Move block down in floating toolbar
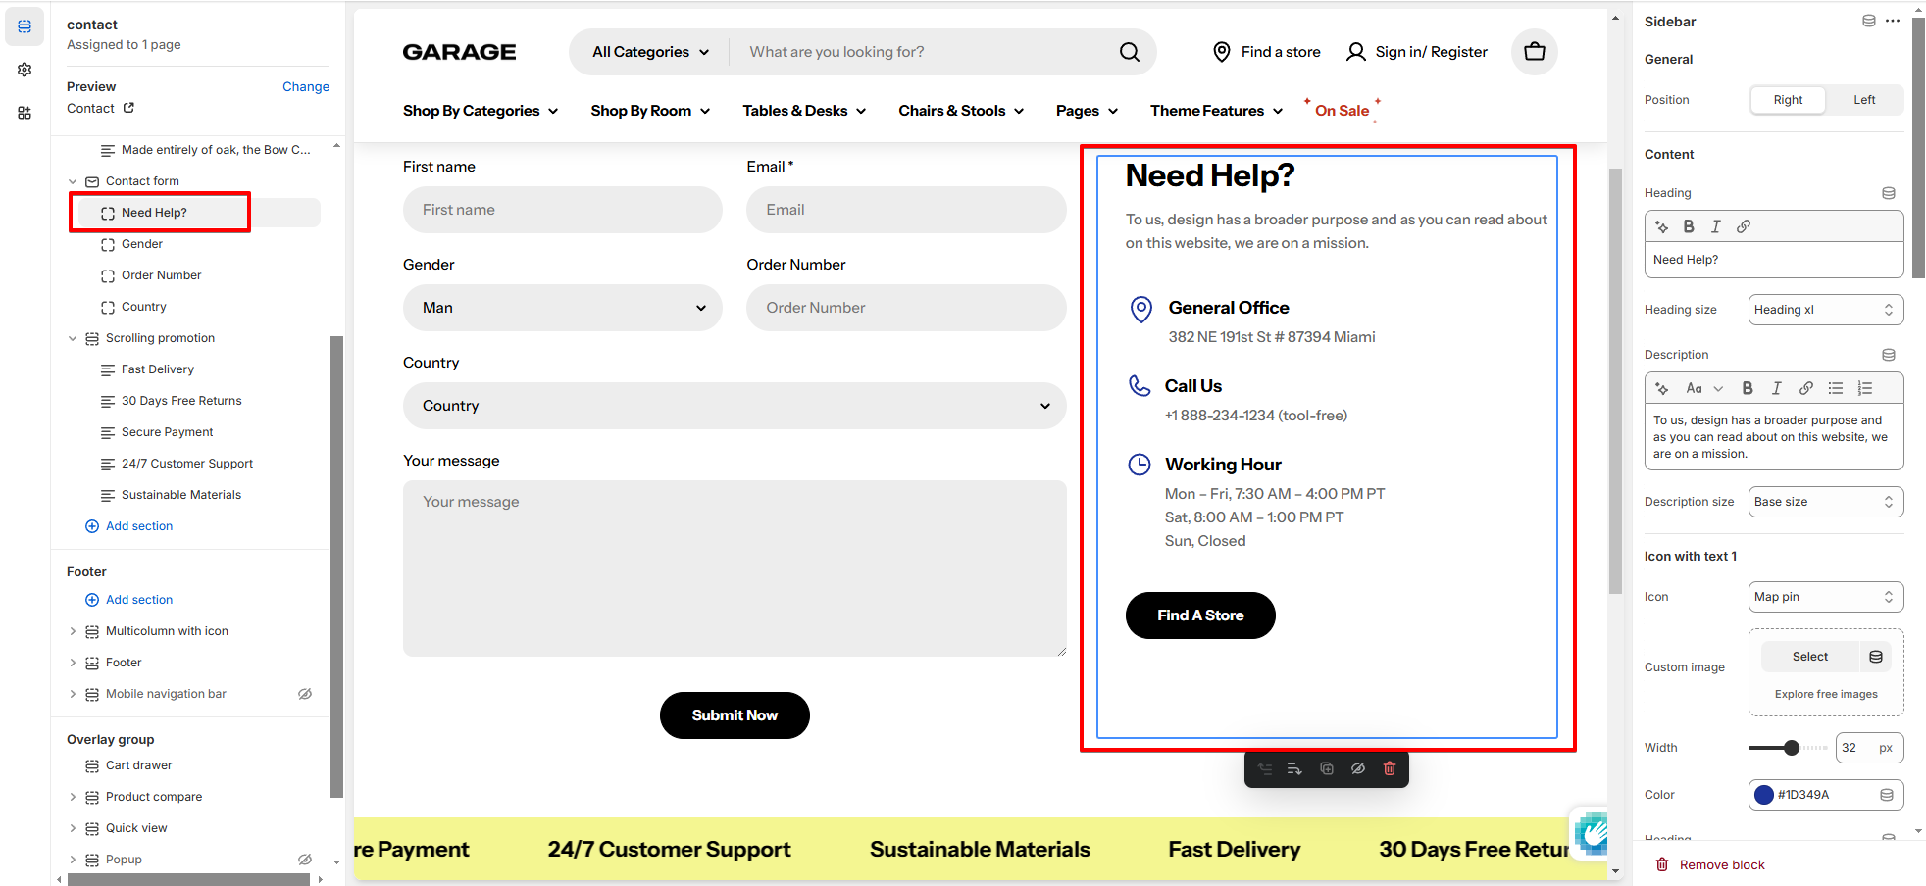The height and width of the screenshot is (886, 1926). click(x=1295, y=768)
